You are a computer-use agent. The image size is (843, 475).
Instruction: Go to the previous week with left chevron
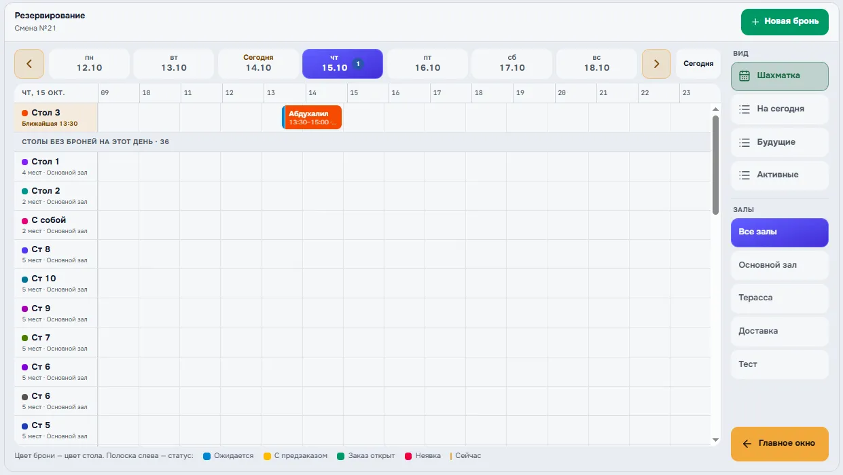(x=29, y=64)
